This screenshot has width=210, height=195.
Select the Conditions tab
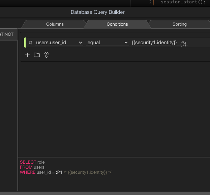117,24
